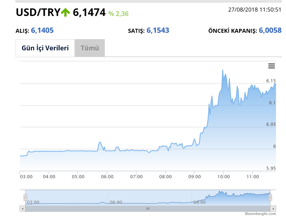Click the ÖNCEKİ KAPANIŞ label

click(232, 31)
